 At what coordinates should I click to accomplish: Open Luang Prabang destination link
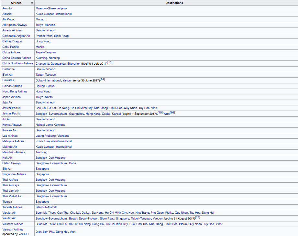pos(46,136)
